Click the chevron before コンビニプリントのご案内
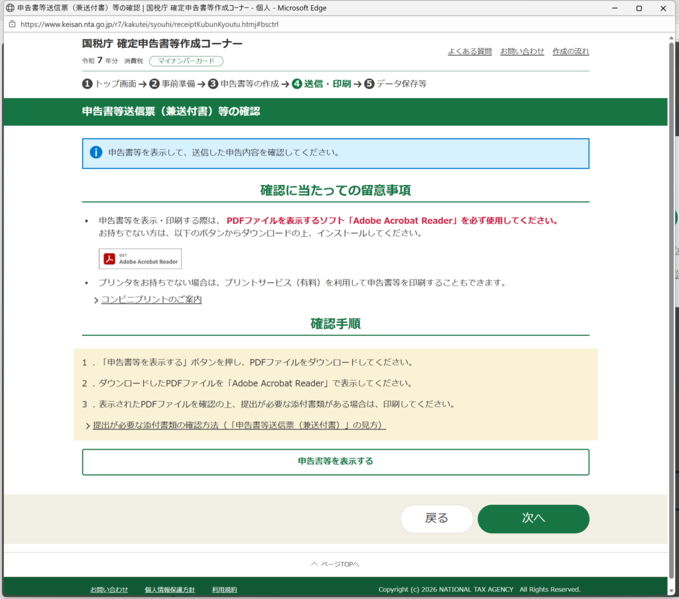 pyautogui.click(x=96, y=300)
